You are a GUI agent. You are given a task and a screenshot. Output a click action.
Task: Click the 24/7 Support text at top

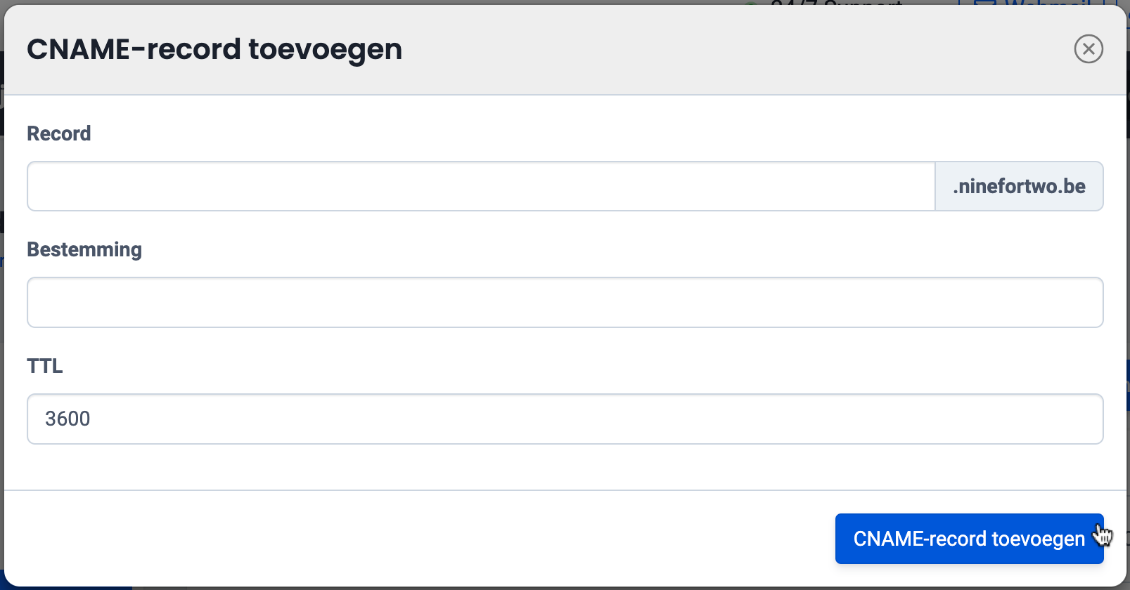836,4
